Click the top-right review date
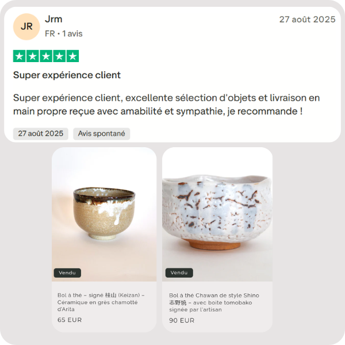Viewport: 345px width, 345px height. [307, 20]
